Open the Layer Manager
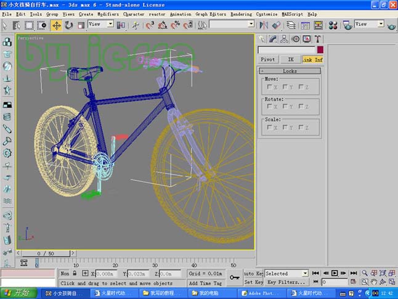 pyautogui.click(x=291, y=25)
